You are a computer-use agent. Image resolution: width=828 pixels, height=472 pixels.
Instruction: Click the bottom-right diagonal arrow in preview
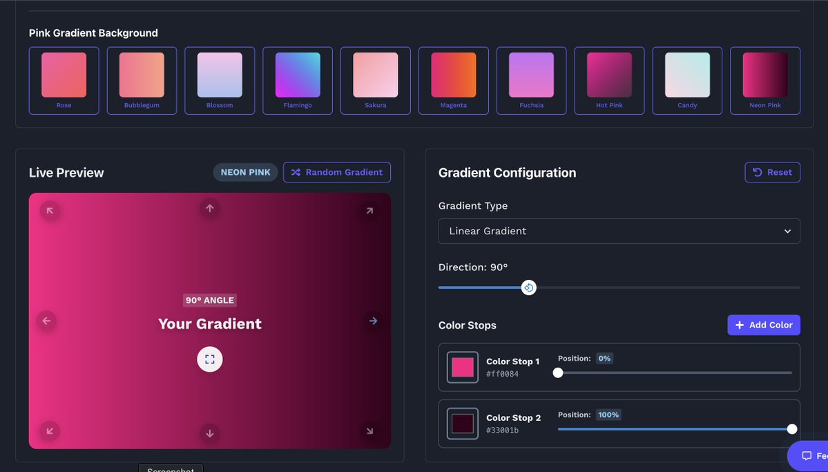[x=369, y=431]
